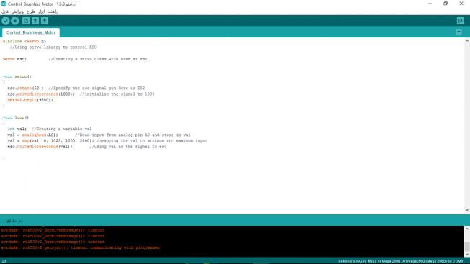Click the board info text in status bar
This screenshot has width=470, height=264.
tap(401, 261)
